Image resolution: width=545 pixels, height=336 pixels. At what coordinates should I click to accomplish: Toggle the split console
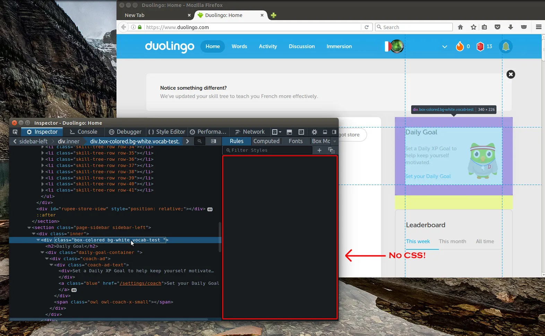289,132
